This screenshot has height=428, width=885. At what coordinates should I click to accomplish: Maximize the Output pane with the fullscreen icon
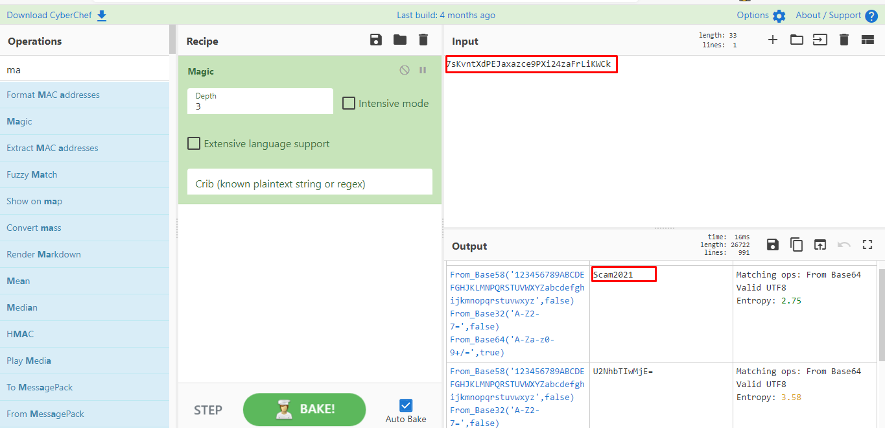(x=867, y=244)
